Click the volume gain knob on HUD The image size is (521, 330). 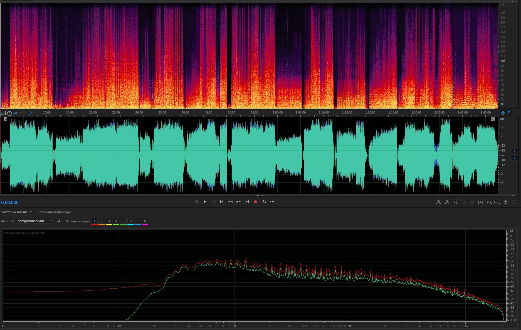click(9, 113)
